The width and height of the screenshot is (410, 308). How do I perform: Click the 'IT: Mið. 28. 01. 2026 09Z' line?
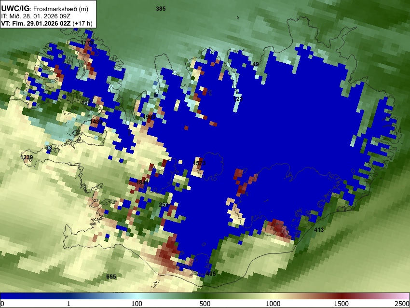pyautogui.click(x=36, y=16)
